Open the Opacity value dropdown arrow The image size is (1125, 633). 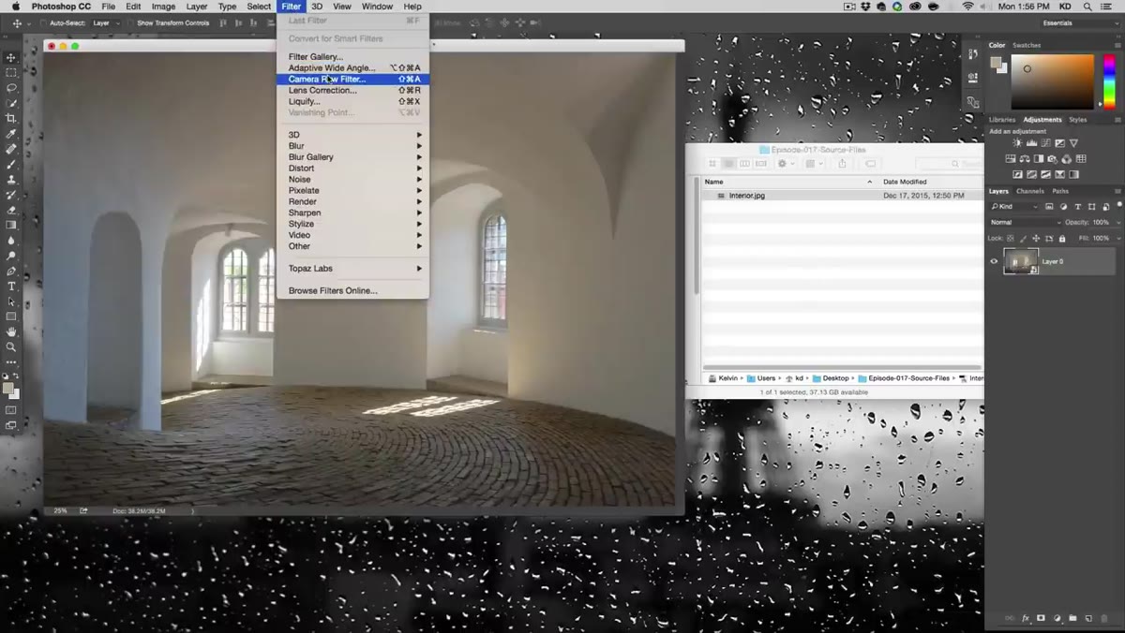point(1119,222)
